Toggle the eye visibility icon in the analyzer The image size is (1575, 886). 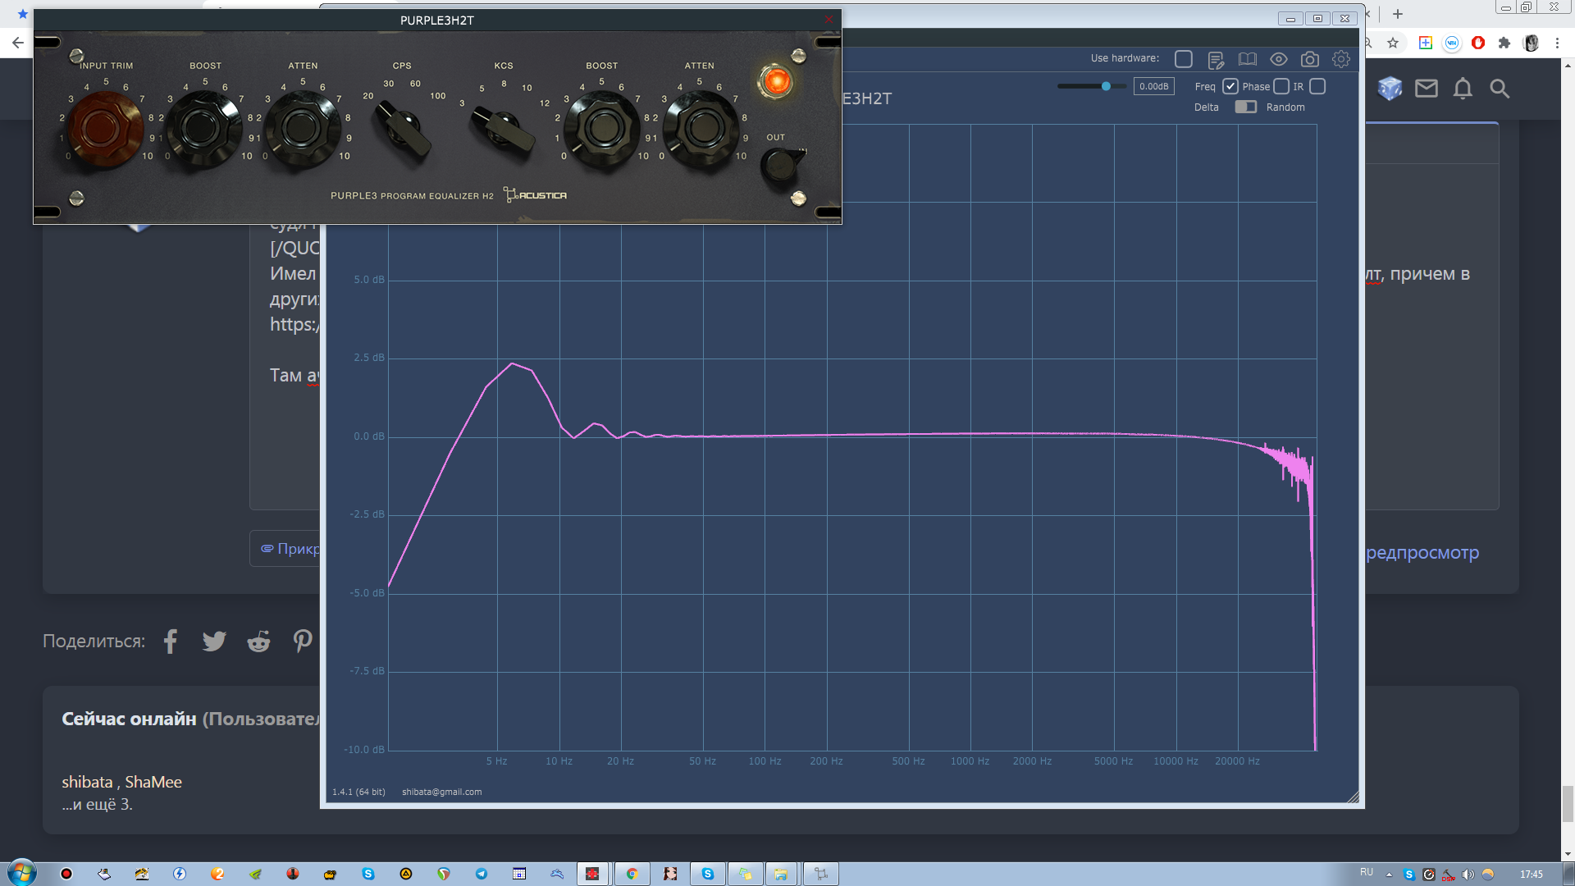[1278, 59]
